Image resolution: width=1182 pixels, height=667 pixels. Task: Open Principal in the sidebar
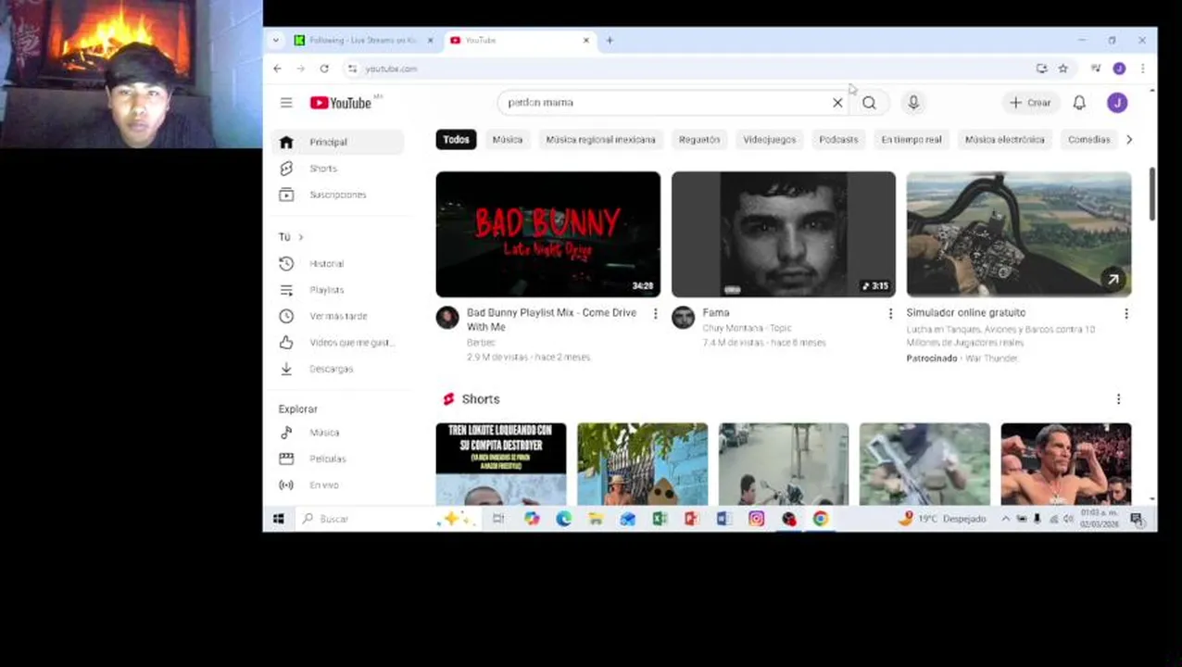340,143
